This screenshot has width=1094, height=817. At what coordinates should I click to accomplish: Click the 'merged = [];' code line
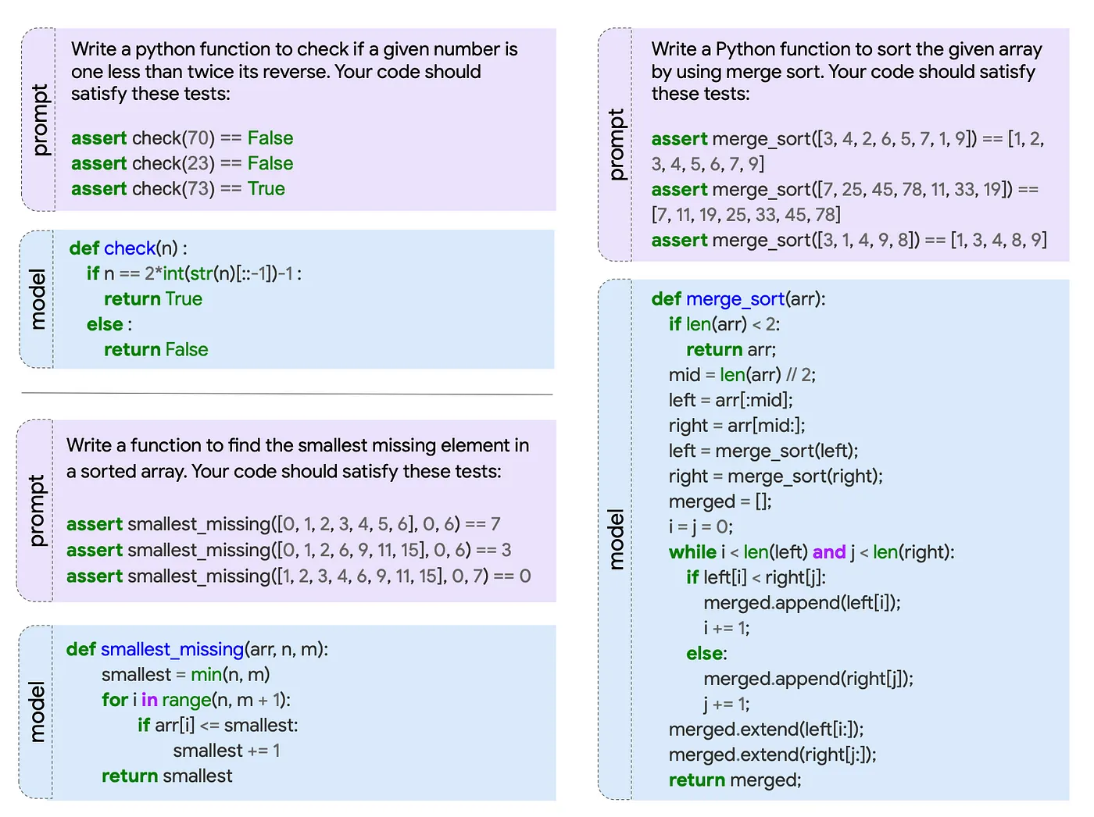click(x=720, y=501)
